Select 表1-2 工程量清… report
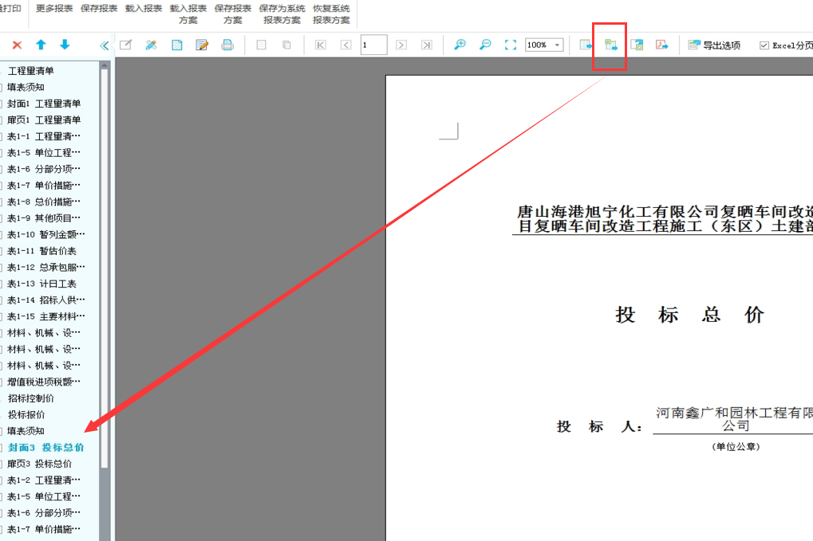The height and width of the screenshot is (541, 813). [44, 480]
